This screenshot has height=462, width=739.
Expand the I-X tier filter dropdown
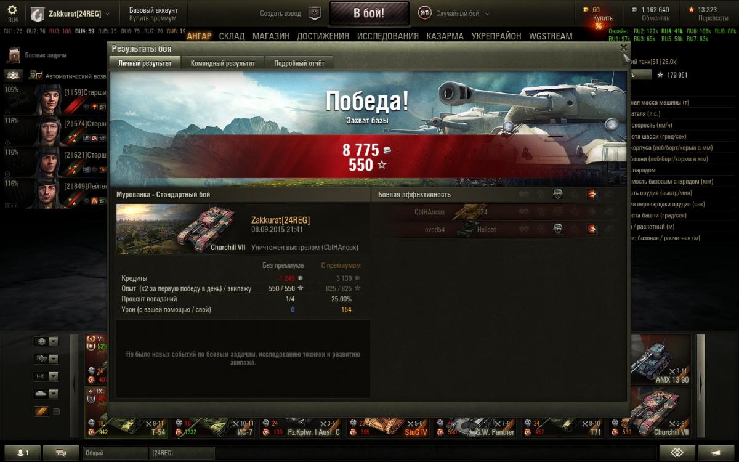pos(47,376)
